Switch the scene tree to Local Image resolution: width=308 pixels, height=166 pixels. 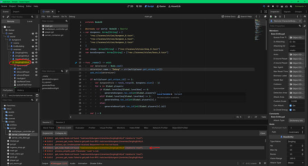coord(29,21)
